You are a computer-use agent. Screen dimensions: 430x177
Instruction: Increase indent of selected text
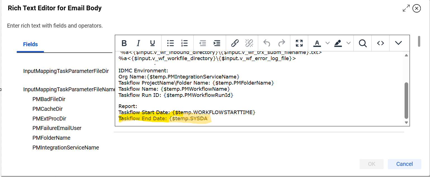click(217, 43)
